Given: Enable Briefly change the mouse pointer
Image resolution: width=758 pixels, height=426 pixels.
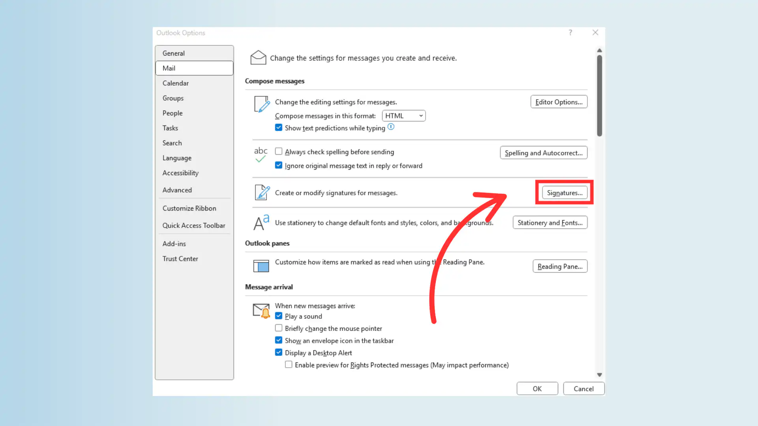Looking at the screenshot, I should click(279, 328).
